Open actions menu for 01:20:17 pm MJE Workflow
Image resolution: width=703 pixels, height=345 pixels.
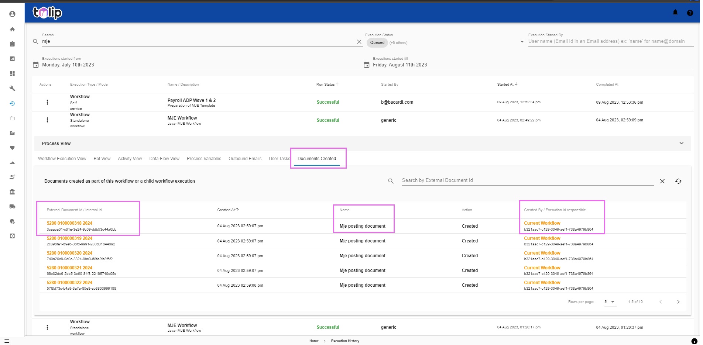47,327
